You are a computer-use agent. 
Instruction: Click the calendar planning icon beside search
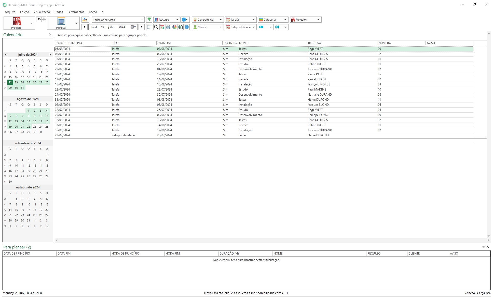(x=162, y=27)
